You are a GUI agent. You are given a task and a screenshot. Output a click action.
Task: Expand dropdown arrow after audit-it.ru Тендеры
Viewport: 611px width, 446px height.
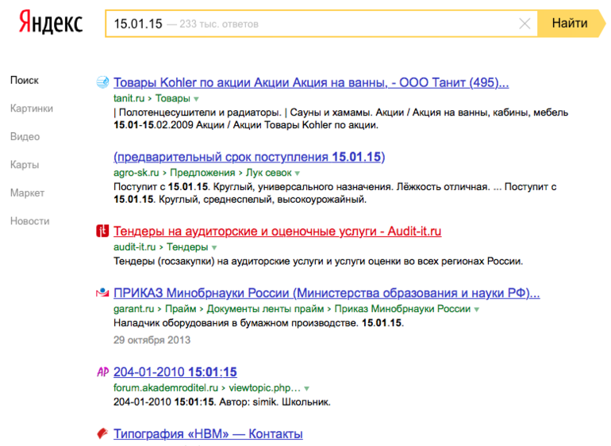214,247
